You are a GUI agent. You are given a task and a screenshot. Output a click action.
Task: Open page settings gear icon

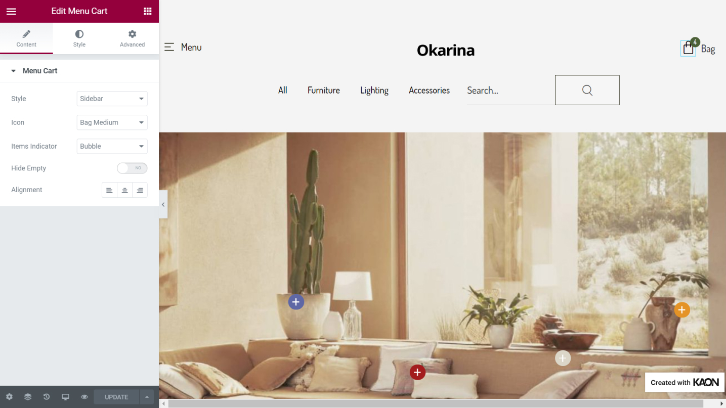[9, 397]
